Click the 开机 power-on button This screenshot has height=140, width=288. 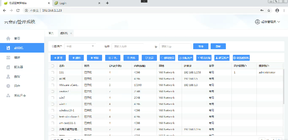113,58
